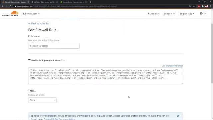Reload the current page
Viewport: 213px width, 120px height.
10,6
